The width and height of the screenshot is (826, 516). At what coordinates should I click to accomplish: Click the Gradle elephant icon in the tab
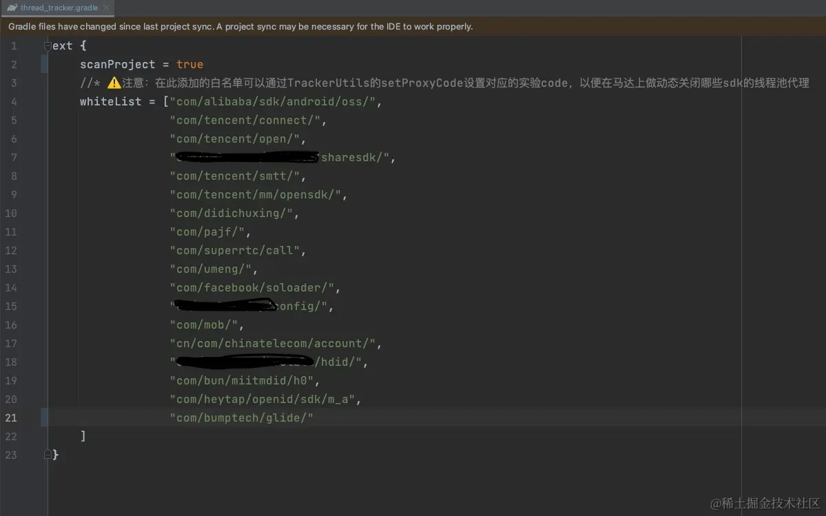12,8
